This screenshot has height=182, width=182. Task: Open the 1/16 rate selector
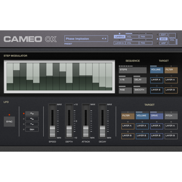pos(125,80)
